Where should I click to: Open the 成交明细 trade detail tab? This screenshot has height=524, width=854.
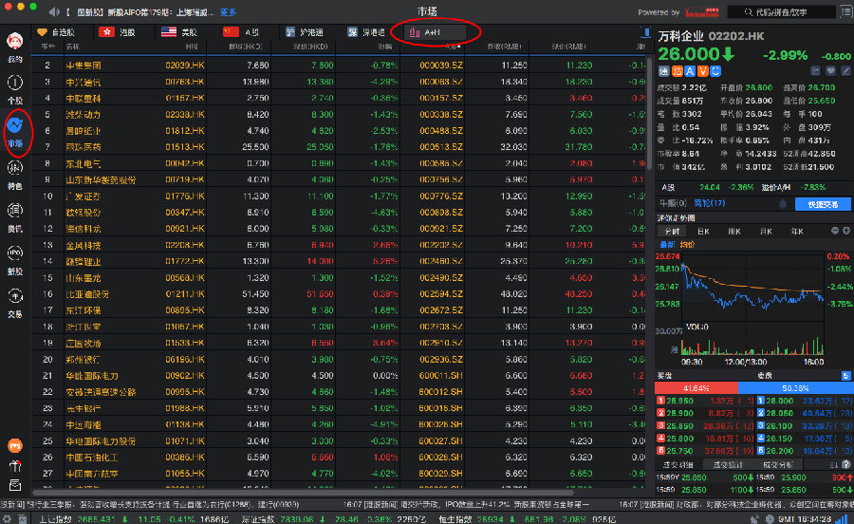678,464
